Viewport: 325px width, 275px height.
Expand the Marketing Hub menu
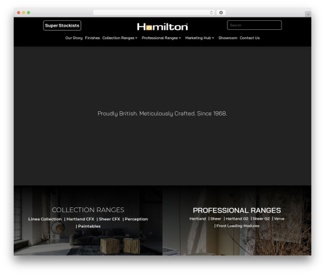click(200, 38)
